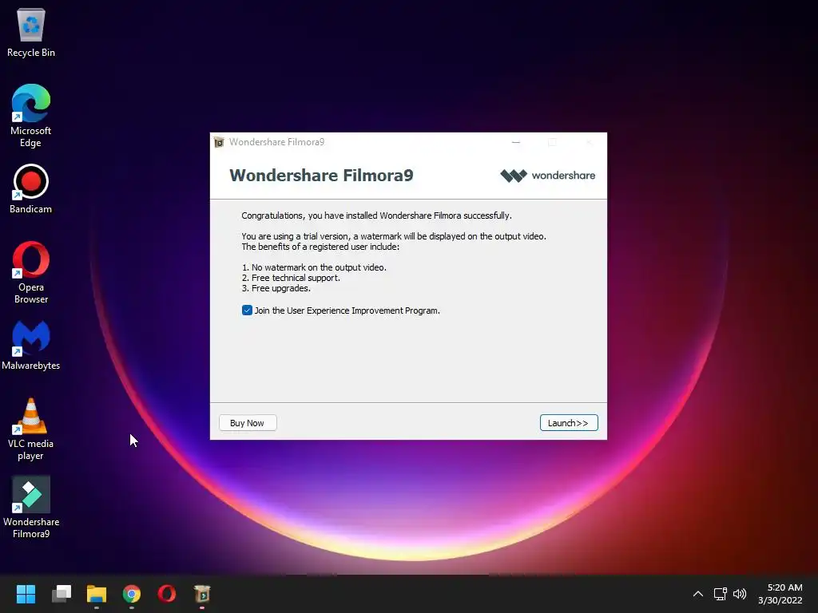Open the volume control tray icon

click(740, 594)
